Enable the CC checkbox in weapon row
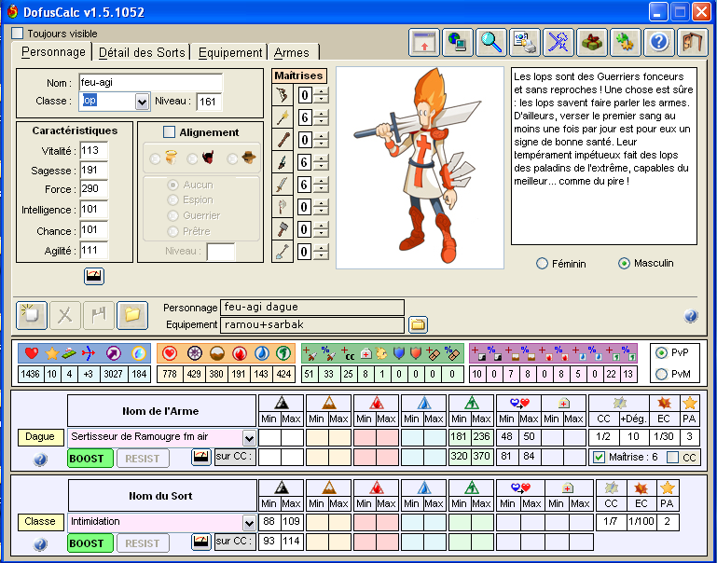 [x=672, y=457]
